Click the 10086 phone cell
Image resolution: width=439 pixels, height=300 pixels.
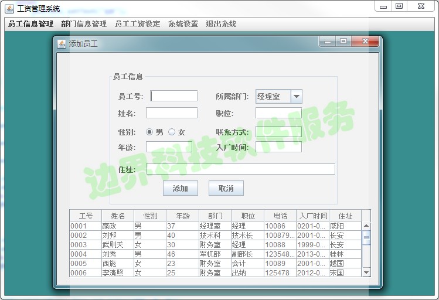(x=280, y=226)
